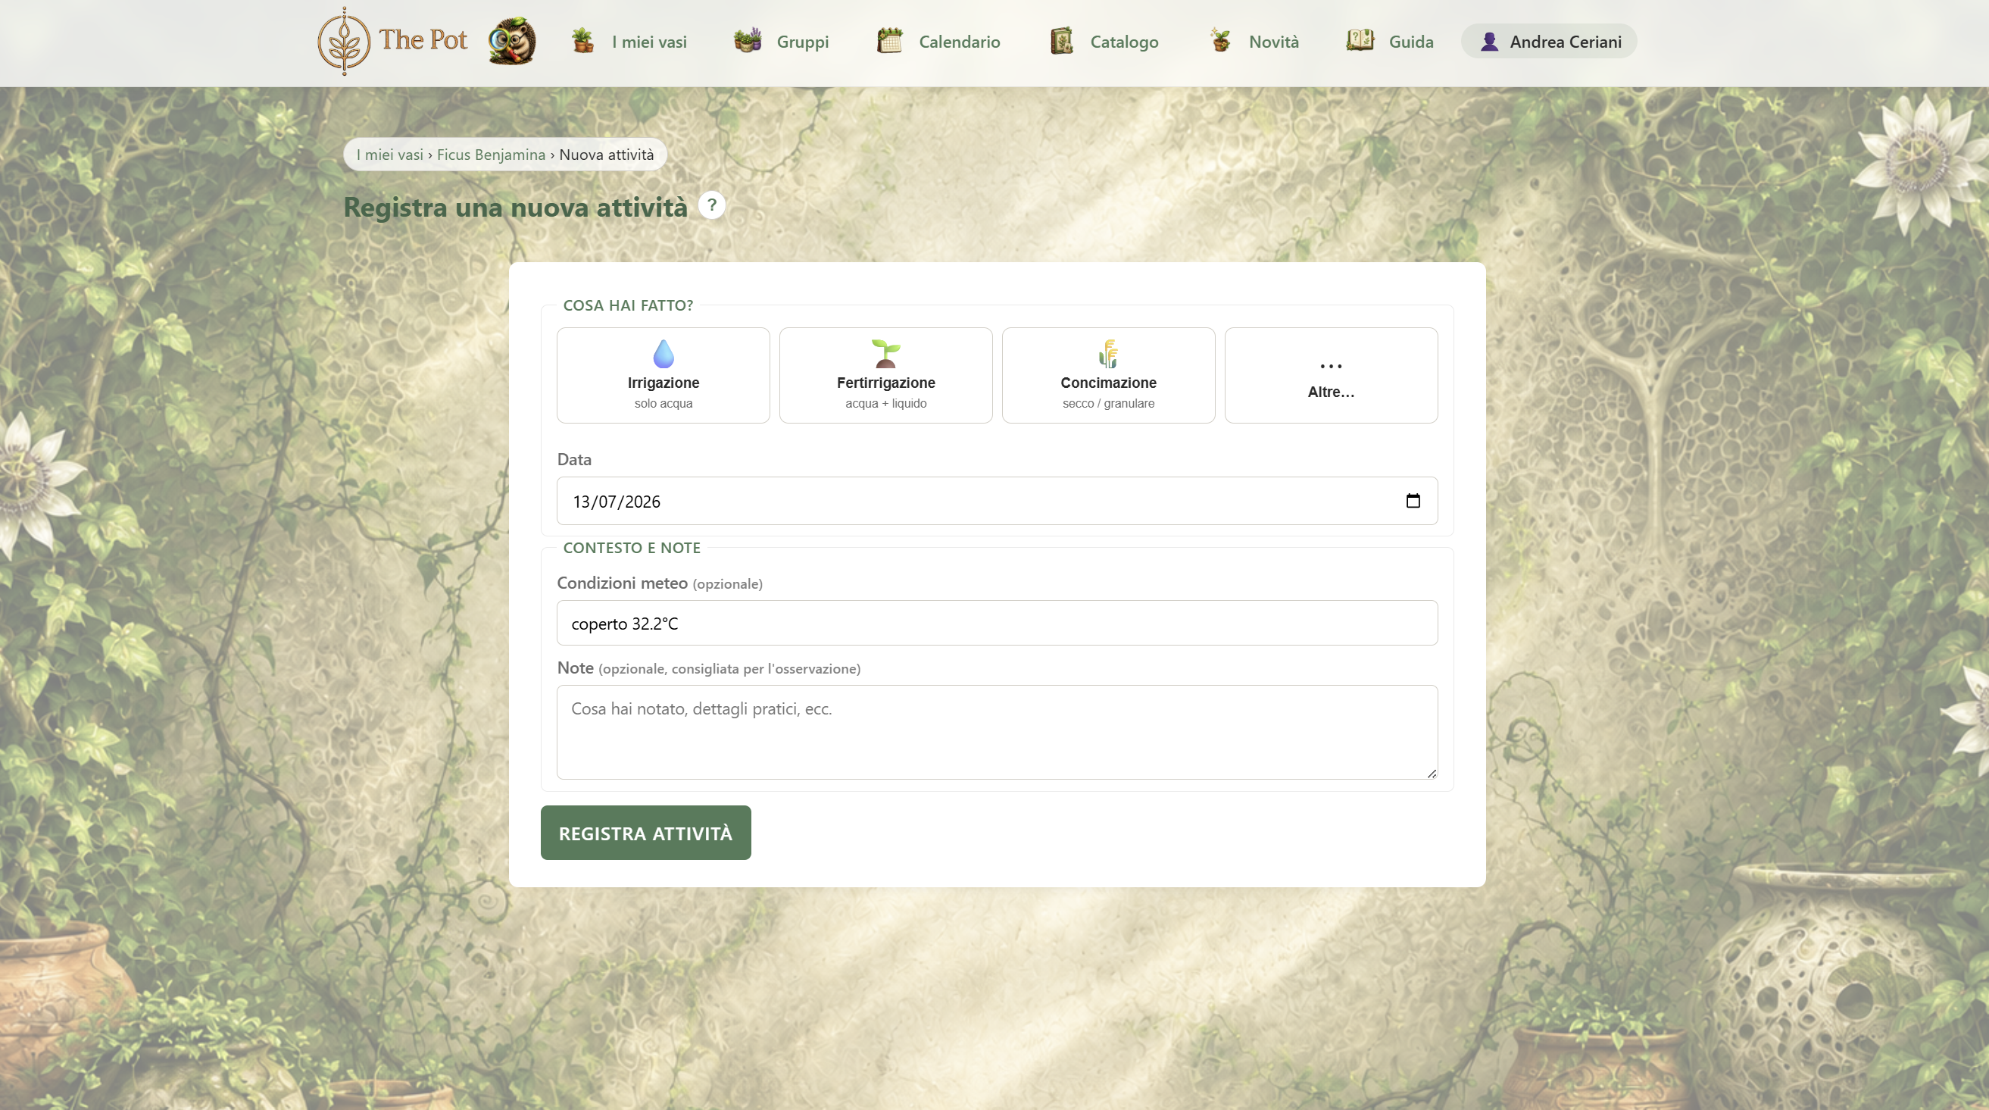Go to Ficus Benjamina breadcrumb
The width and height of the screenshot is (1989, 1110).
[x=491, y=155]
